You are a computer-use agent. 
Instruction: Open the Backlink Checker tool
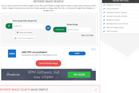point(113,20)
